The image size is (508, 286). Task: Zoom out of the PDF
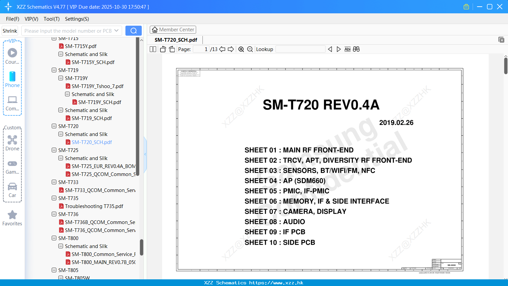[x=250, y=49]
